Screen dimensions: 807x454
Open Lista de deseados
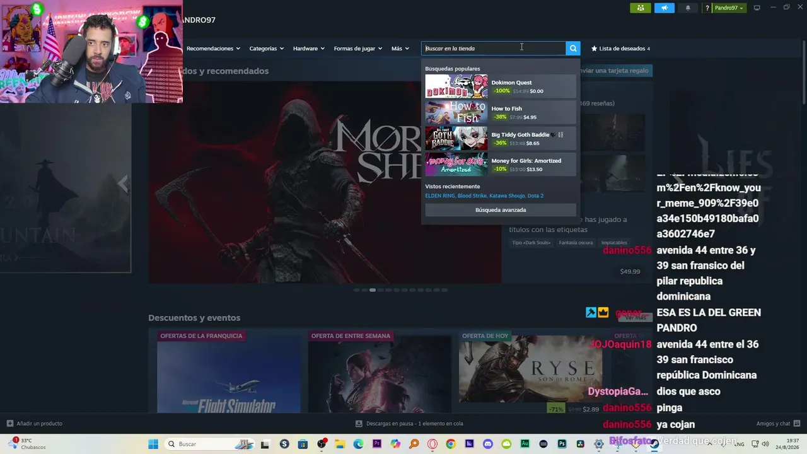(620, 49)
